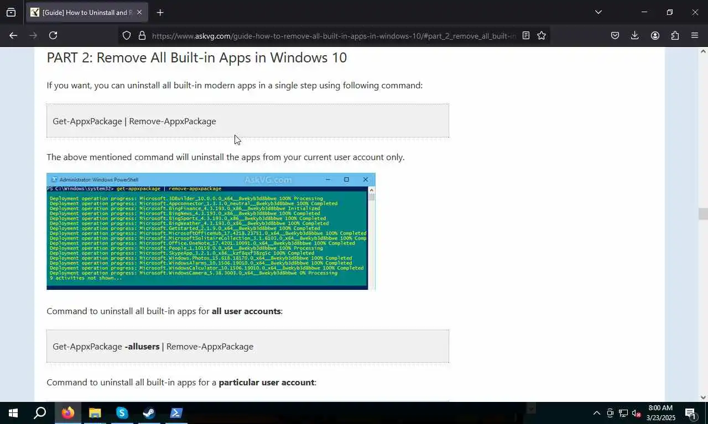Open Extensions puzzle icon
The width and height of the screenshot is (708, 424).
point(675,35)
